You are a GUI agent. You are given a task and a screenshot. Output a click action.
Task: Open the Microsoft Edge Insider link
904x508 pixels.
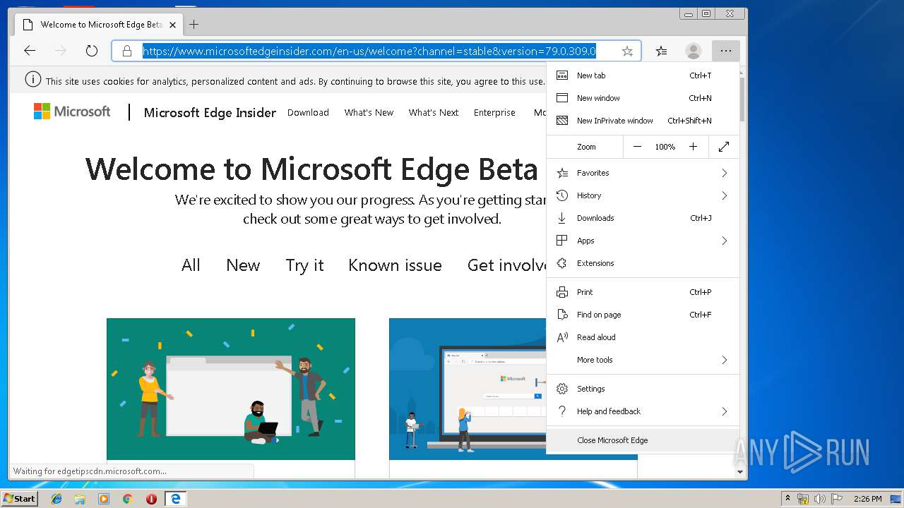click(x=210, y=113)
